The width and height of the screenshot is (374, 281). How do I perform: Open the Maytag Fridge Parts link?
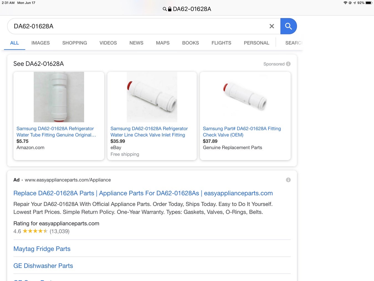click(42, 249)
